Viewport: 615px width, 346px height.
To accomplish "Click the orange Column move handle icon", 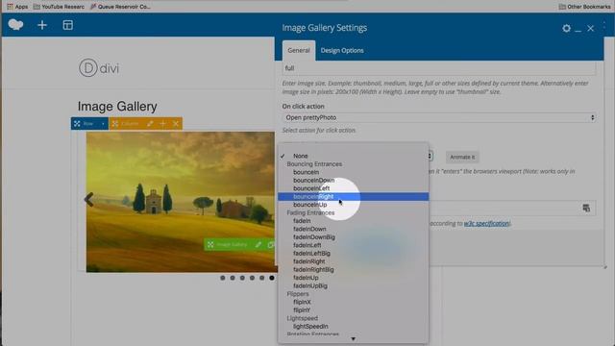I will coord(115,124).
